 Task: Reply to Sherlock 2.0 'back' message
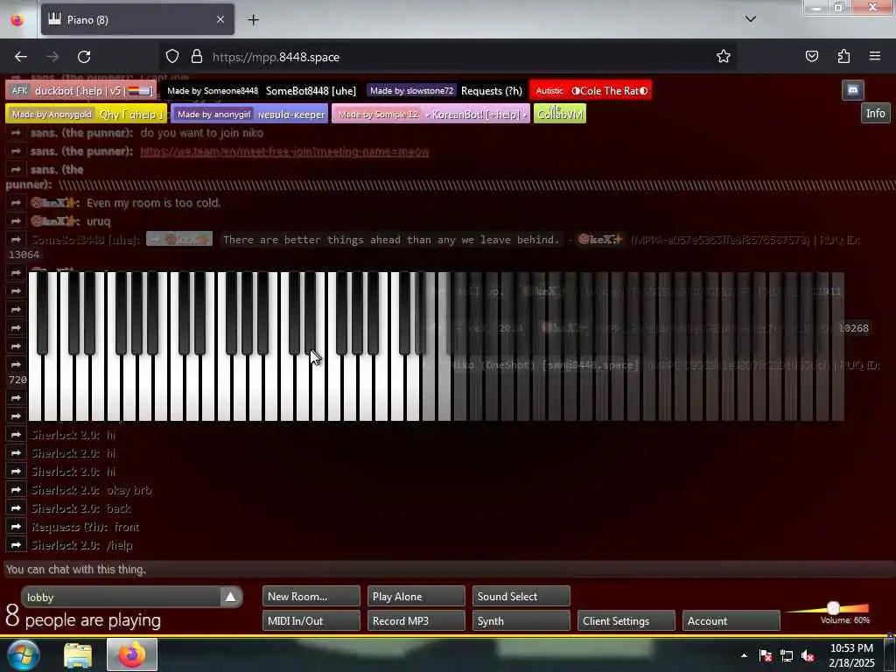(16, 508)
